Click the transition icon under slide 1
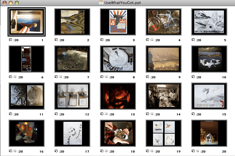 pyautogui.click(x=10, y=40)
